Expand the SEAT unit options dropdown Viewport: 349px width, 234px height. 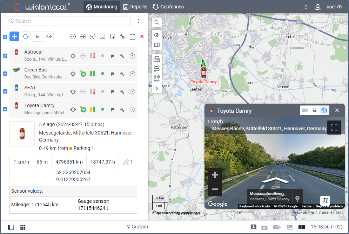[x=132, y=92]
